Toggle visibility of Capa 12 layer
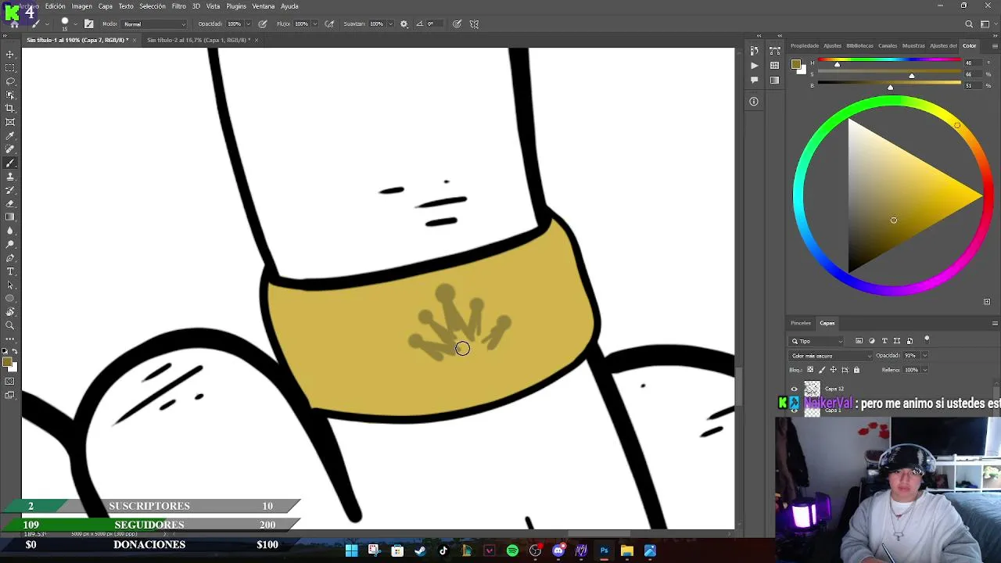The width and height of the screenshot is (1001, 563). pyautogui.click(x=795, y=389)
